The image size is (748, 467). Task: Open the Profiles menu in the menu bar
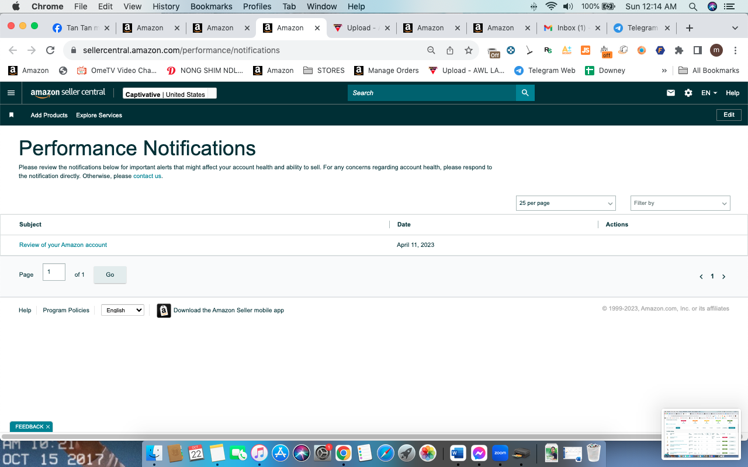(x=257, y=6)
